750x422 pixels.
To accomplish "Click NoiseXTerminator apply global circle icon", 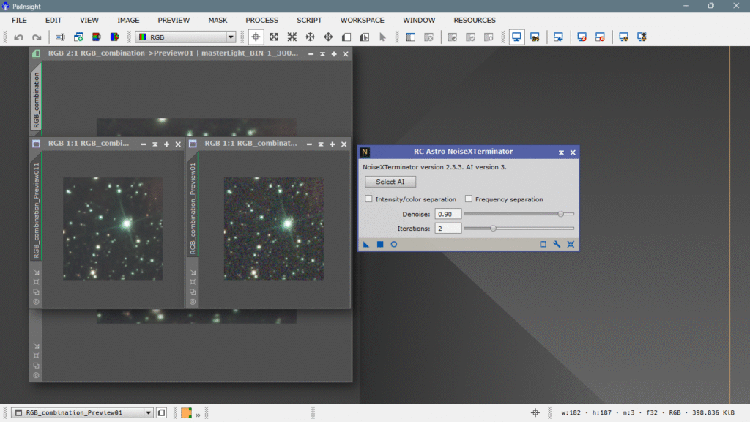I will (393, 245).
